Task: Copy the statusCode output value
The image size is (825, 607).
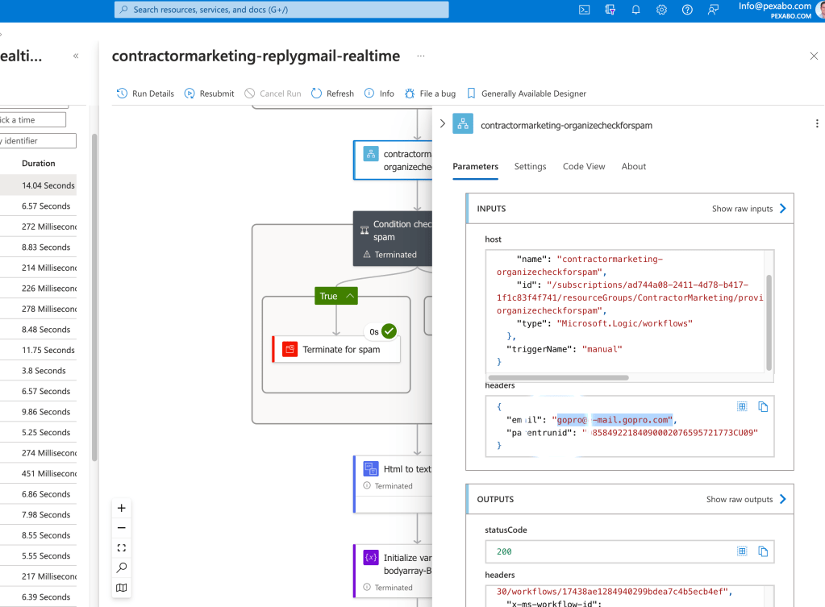Action: [x=763, y=551]
